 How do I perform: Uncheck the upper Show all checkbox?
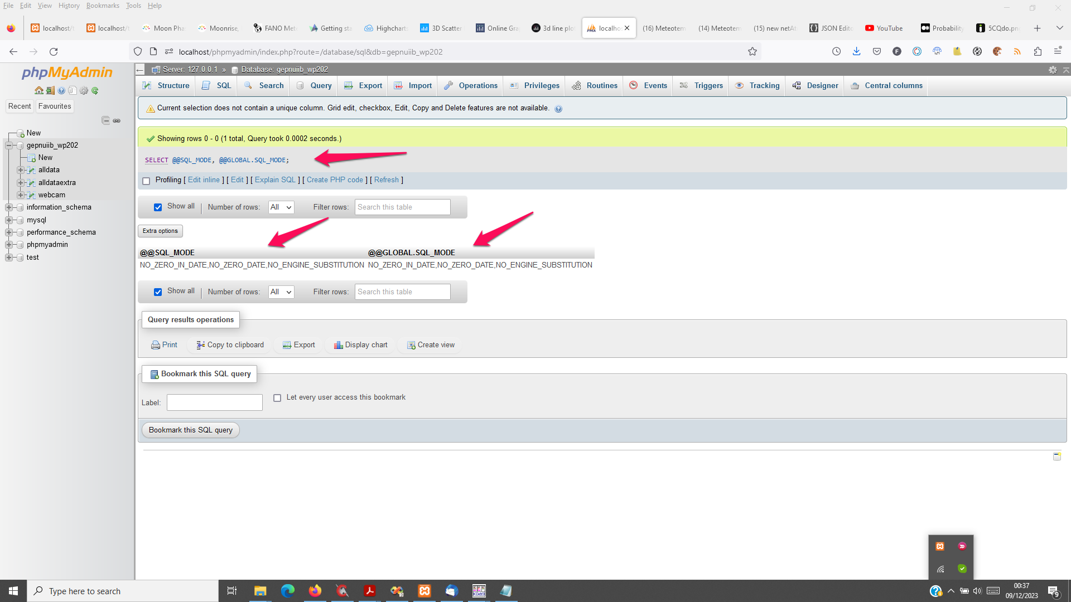click(x=158, y=207)
